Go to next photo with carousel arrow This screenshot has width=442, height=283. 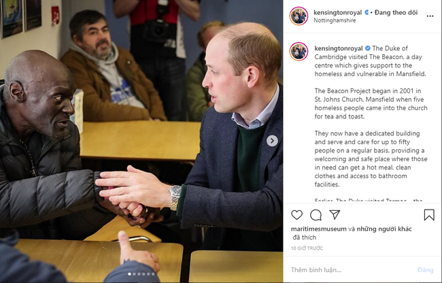(x=272, y=141)
